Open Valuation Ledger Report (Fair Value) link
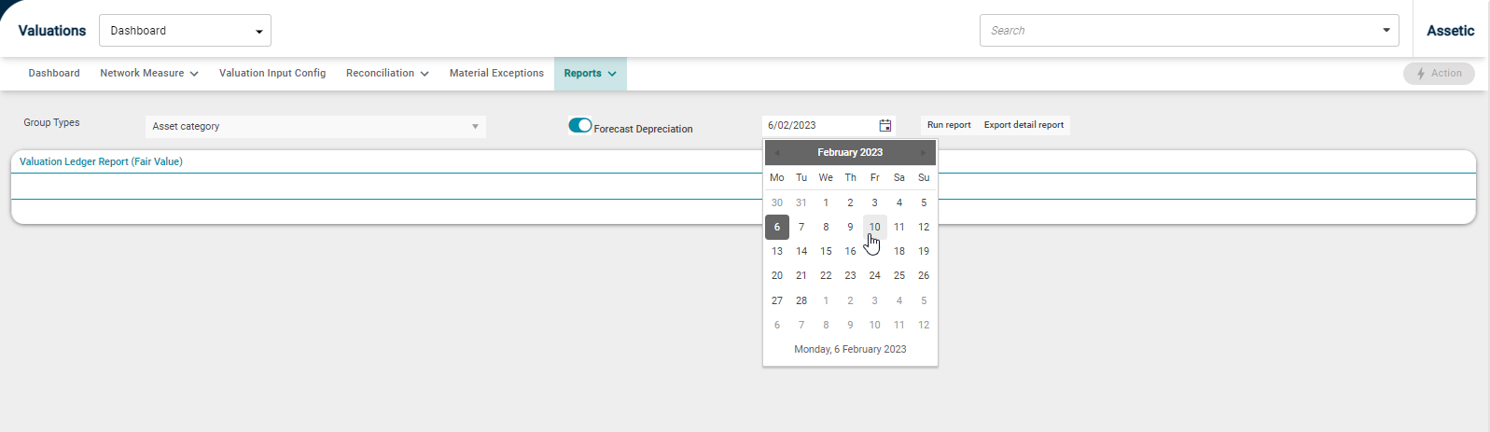Image resolution: width=1490 pixels, height=432 pixels. (101, 161)
